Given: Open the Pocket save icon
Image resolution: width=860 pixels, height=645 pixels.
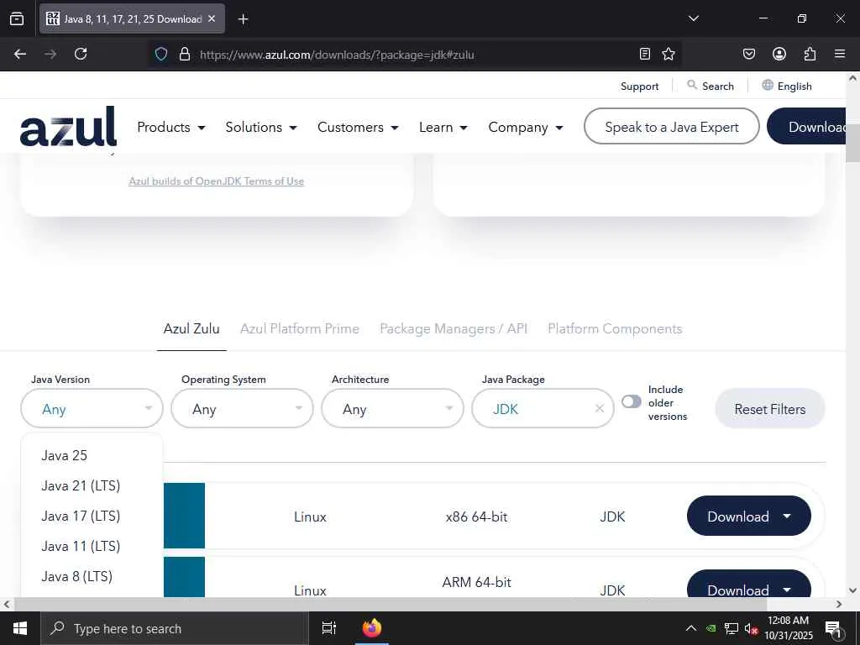Looking at the screenshot, I should [748, 54].
